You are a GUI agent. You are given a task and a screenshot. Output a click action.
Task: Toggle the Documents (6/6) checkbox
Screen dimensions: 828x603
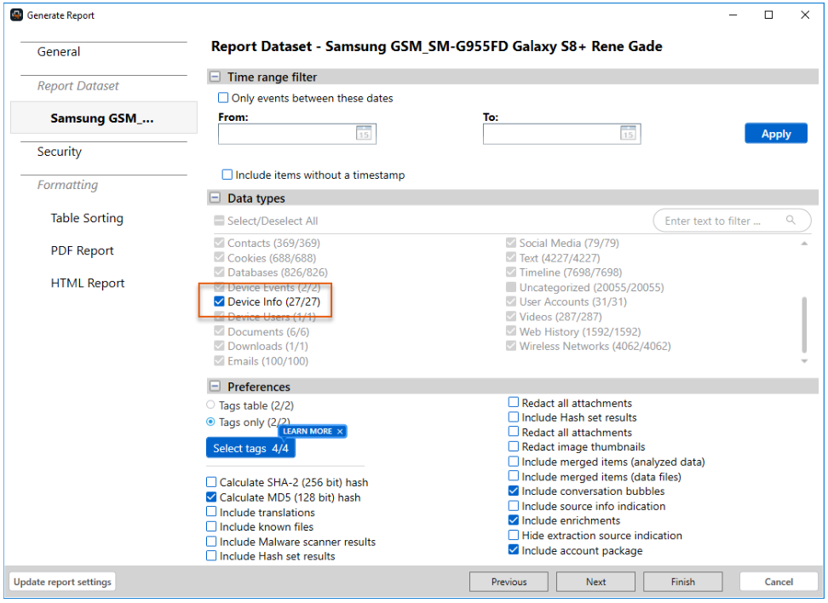tap(219, 331)
